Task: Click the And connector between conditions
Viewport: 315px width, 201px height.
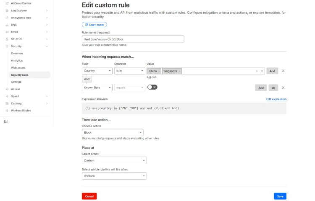Action: point(87,79)
